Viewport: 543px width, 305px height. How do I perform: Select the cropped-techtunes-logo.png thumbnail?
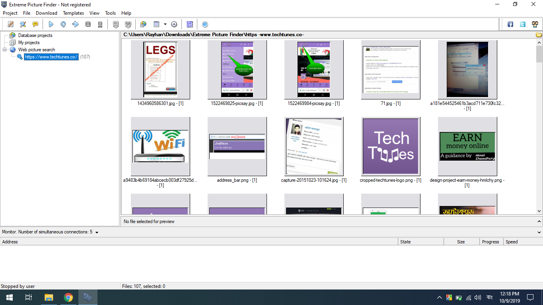390,146
